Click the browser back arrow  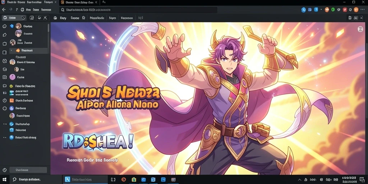pos(4,10)
